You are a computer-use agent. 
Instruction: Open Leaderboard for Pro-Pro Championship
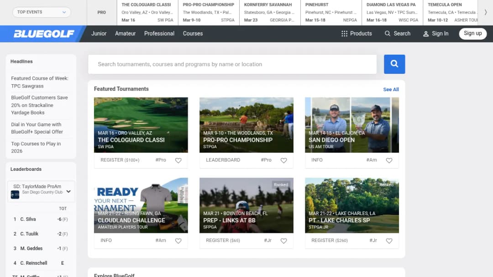coord(223,160)
